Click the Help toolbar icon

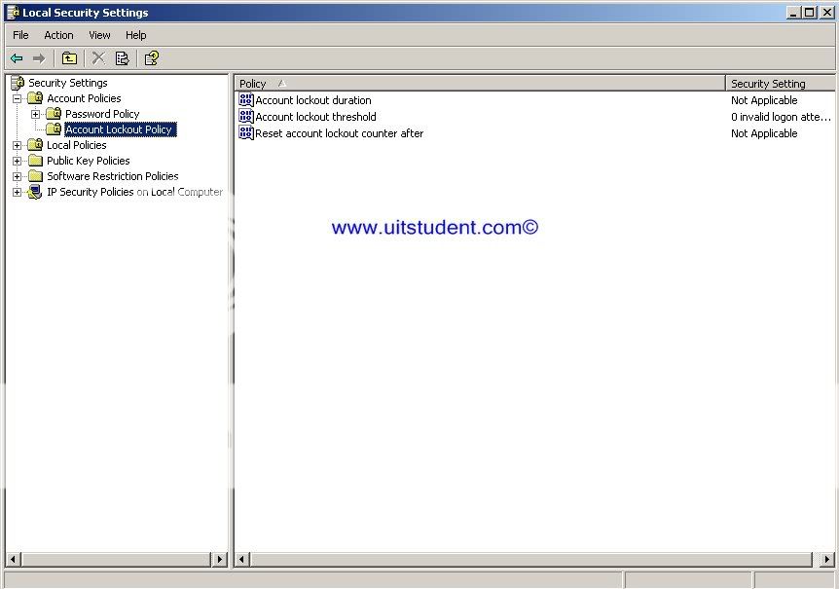(x=152, y=58)
